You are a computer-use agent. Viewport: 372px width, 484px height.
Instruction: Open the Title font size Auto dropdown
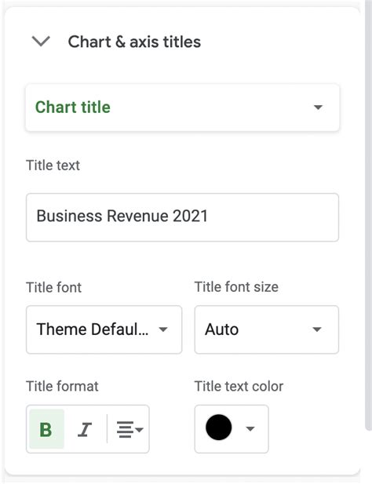(x=267, y=329)
